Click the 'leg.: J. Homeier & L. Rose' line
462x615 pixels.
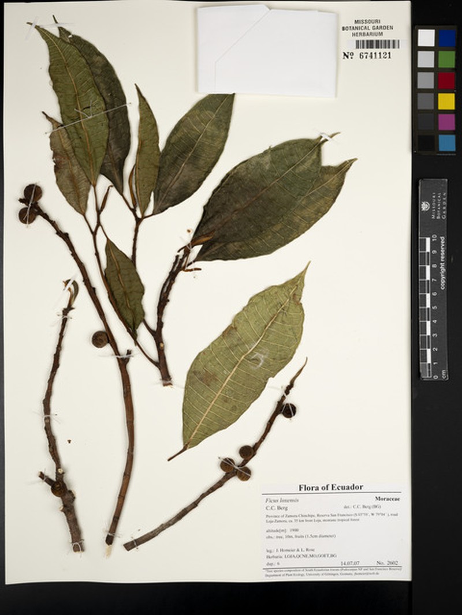290,550
